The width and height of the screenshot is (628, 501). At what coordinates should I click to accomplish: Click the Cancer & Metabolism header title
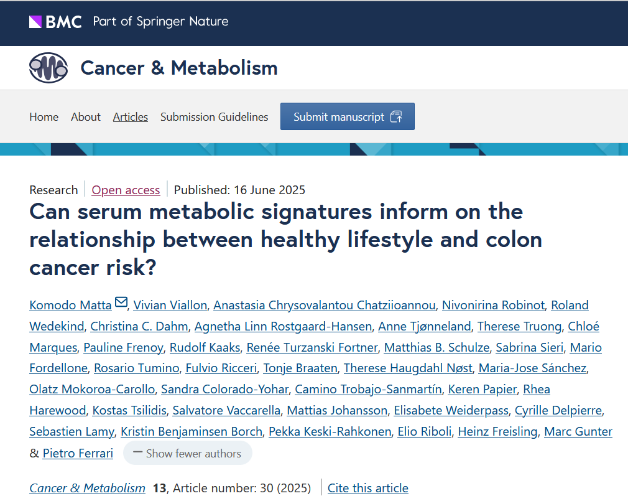click(179, 68)
